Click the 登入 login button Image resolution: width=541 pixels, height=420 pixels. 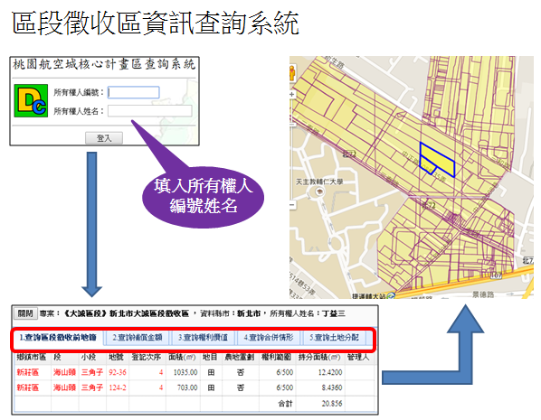(x=104, y=138)
